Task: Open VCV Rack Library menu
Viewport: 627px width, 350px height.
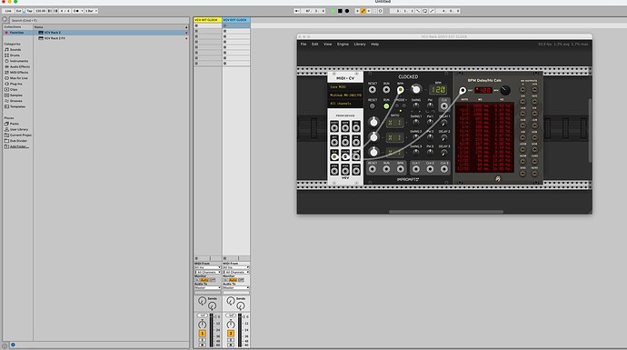Action: point(360,45)
